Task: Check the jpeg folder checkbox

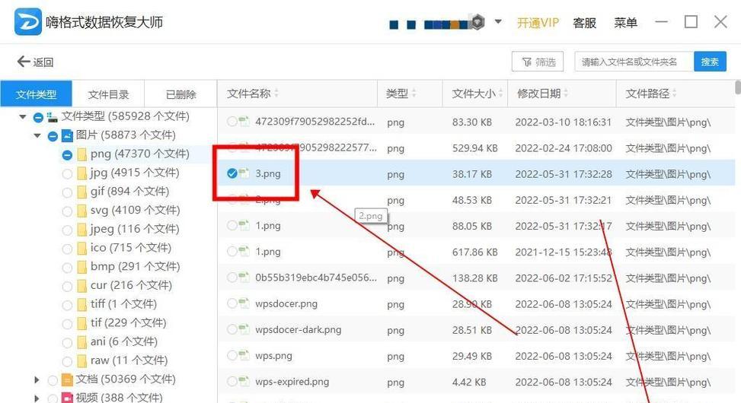Action: [x=67, y=230]
